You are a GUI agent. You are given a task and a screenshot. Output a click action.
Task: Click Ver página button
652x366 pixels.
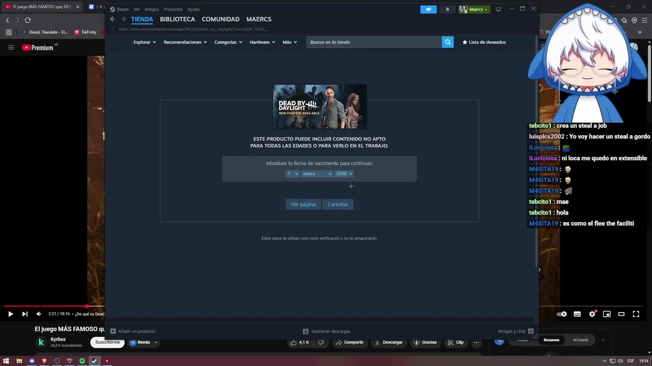pyautogui.click(x=303, y=204)
